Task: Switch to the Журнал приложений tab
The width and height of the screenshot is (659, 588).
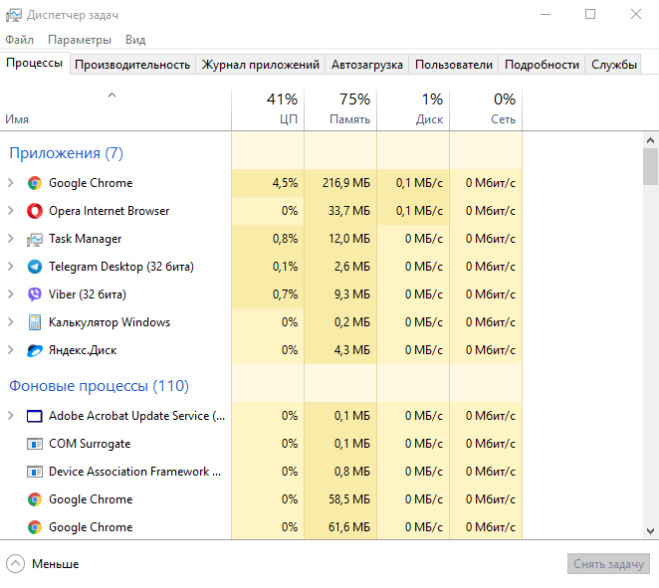Action: click(260, 65)
